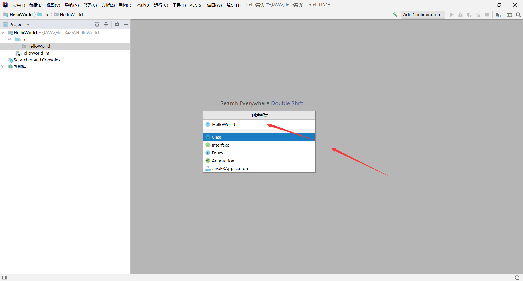Expand the 外部库 node
The height and width of the screenshot is (281, 523).
tap(2, 67)
